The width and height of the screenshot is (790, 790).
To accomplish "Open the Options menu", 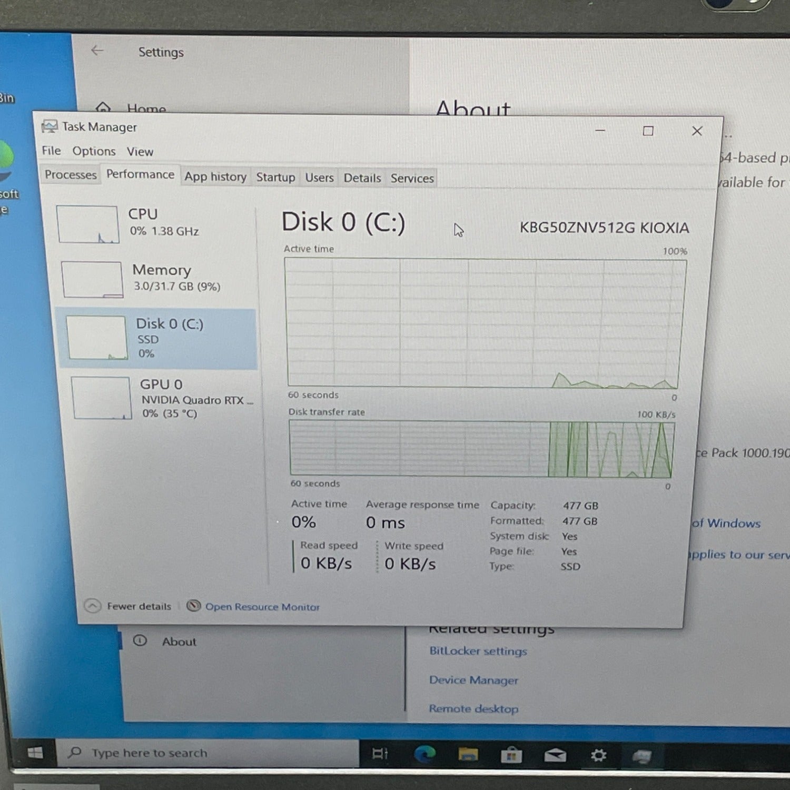I will point(94,151).
